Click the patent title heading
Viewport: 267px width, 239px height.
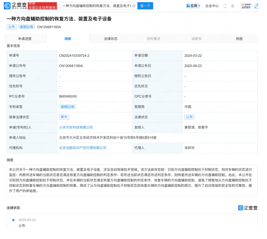[59, 19]
